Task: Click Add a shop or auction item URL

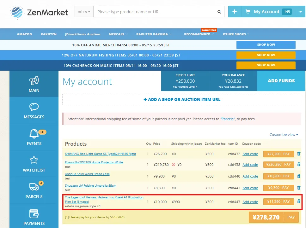Action: pos(182,100)
